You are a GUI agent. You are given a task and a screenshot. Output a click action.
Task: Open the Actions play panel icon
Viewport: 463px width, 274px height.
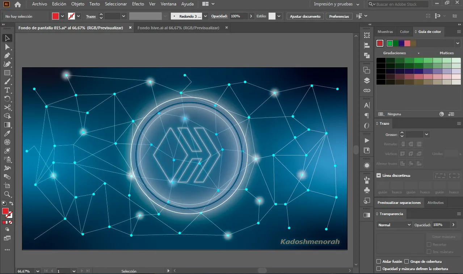(367, 140)
